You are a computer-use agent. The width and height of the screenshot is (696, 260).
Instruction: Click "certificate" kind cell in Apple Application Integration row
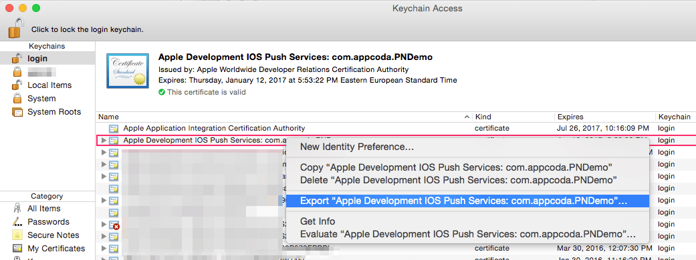pos(492,129)
